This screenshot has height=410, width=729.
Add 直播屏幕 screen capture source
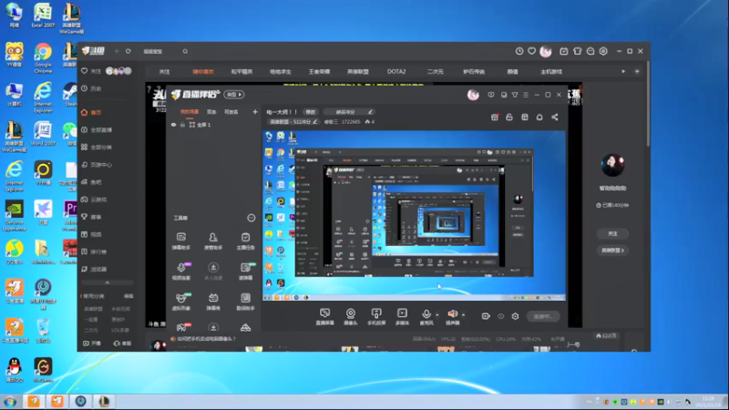point(324,316)
